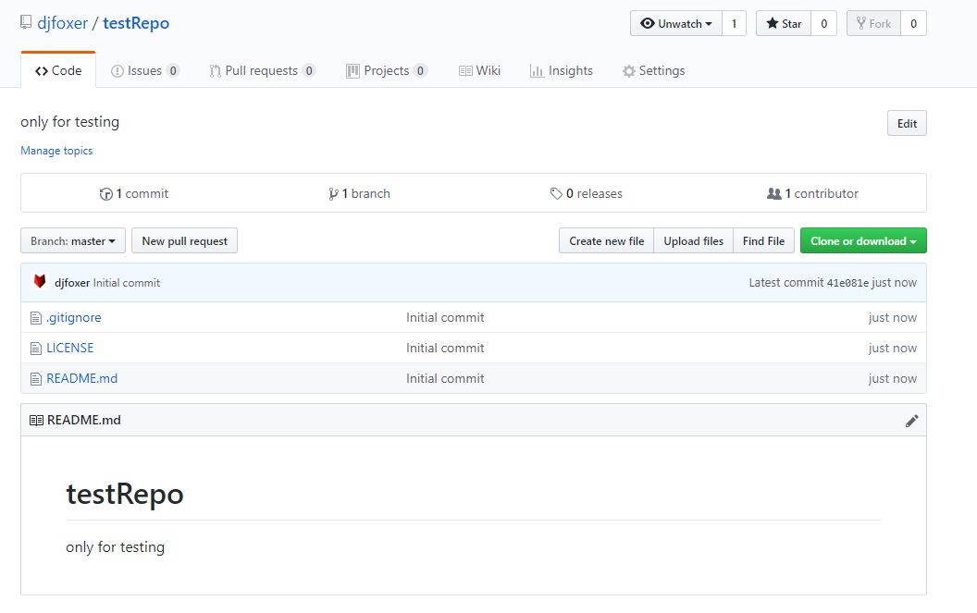Click the djfoxer avatar in the commit bar

pos(40,282)
